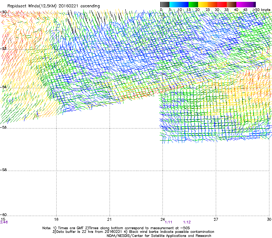Click the 24 longitude axis label
This screenshot has height=238, width=272.
tap(162, 219)
